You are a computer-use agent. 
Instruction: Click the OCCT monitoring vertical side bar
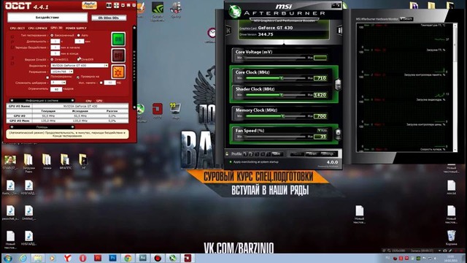click(134, 67)
